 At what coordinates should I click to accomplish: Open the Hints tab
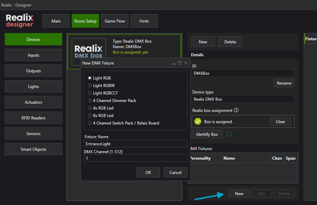[x=144, y=21]
